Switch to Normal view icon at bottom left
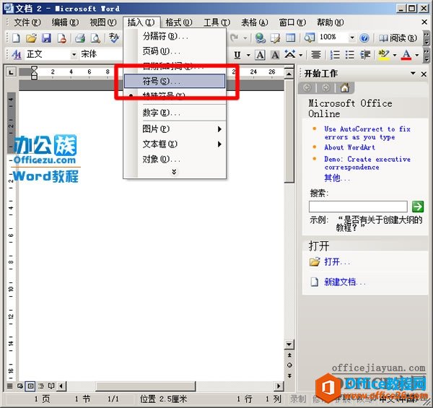 click(9, 386)
